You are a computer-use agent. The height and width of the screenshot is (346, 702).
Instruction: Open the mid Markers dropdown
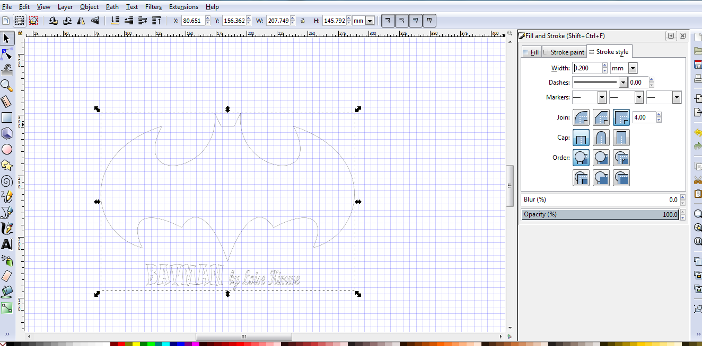639,97
